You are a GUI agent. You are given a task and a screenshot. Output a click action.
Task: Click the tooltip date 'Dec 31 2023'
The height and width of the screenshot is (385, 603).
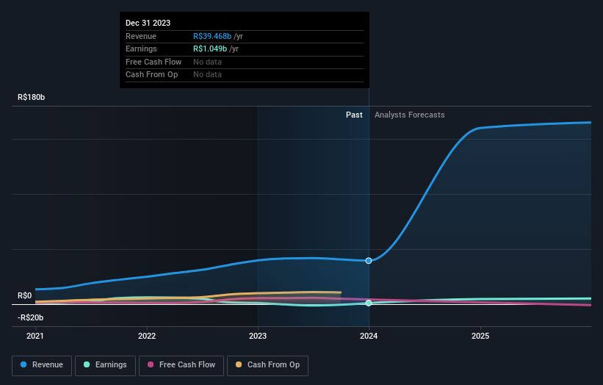(x=148, y=23)
